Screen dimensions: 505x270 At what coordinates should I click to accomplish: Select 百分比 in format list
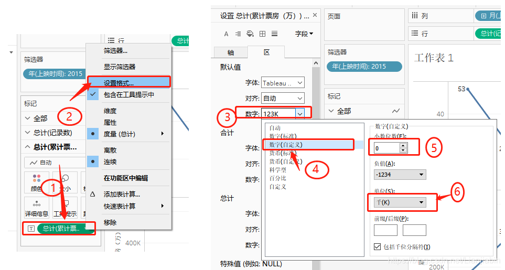coord(277,178)
